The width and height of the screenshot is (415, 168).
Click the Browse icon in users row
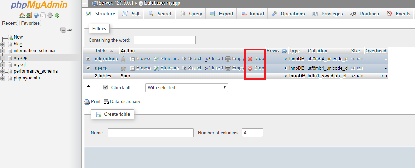132,68
